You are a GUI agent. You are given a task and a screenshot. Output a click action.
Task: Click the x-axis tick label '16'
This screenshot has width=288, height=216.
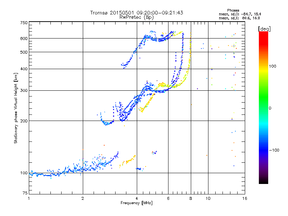[245, 198]
